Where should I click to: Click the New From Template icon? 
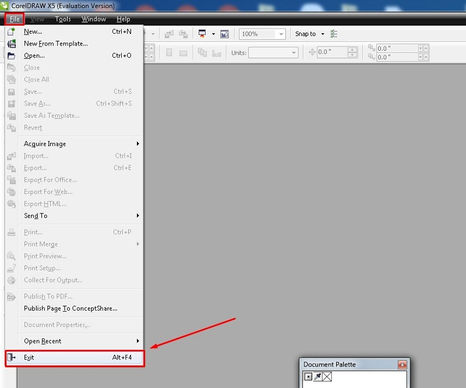coord(12,43)
